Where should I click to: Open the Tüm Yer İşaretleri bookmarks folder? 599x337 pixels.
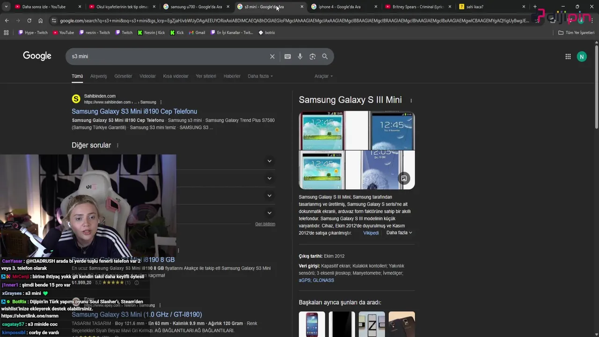[576, 33]
